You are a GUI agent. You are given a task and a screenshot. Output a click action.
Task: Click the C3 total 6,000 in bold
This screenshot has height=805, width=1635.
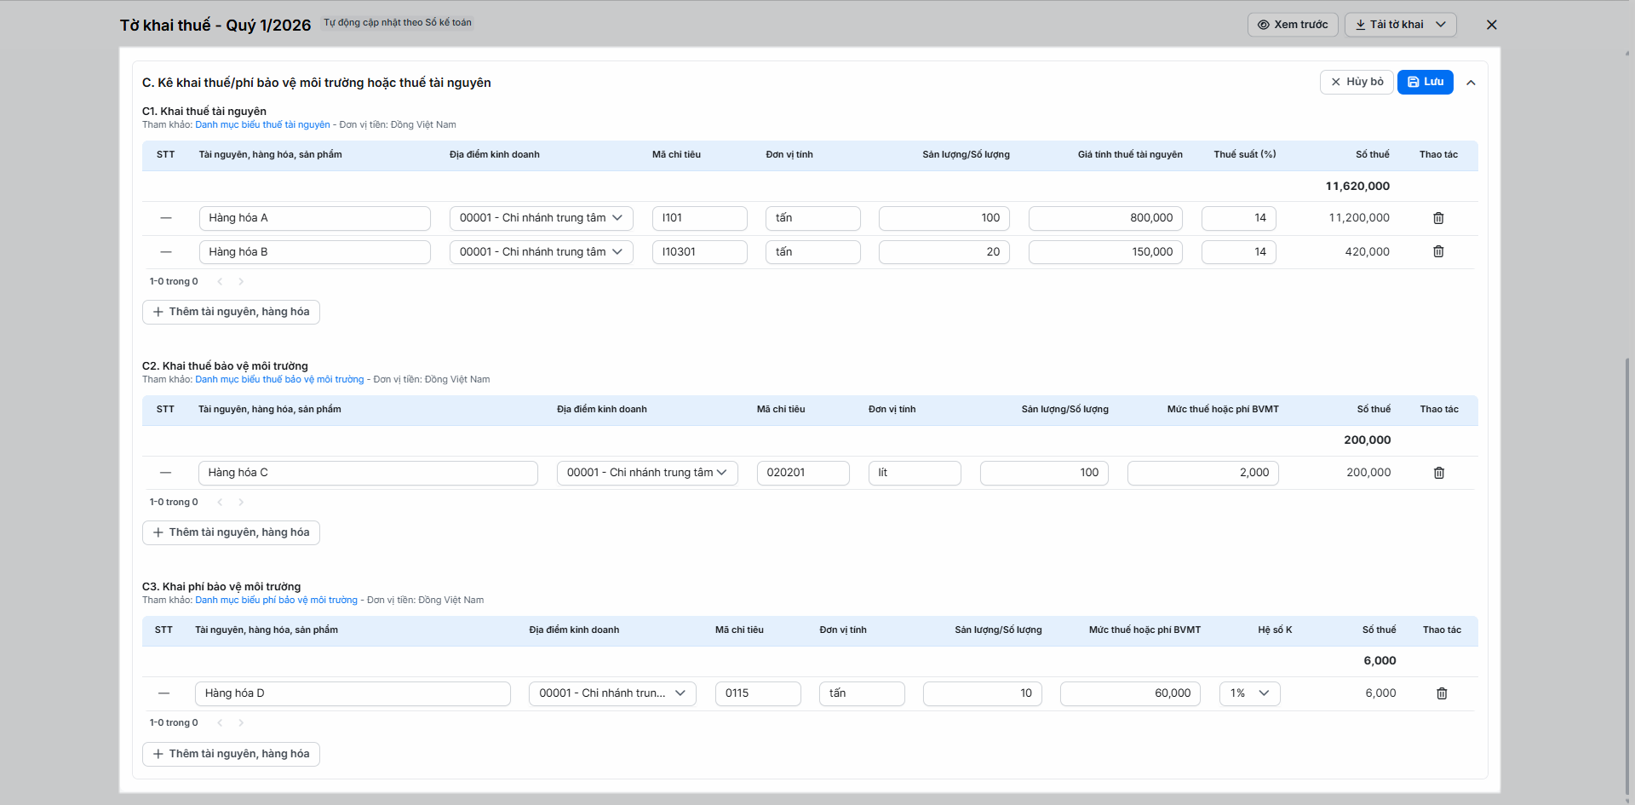click(x=1380, y=661)
